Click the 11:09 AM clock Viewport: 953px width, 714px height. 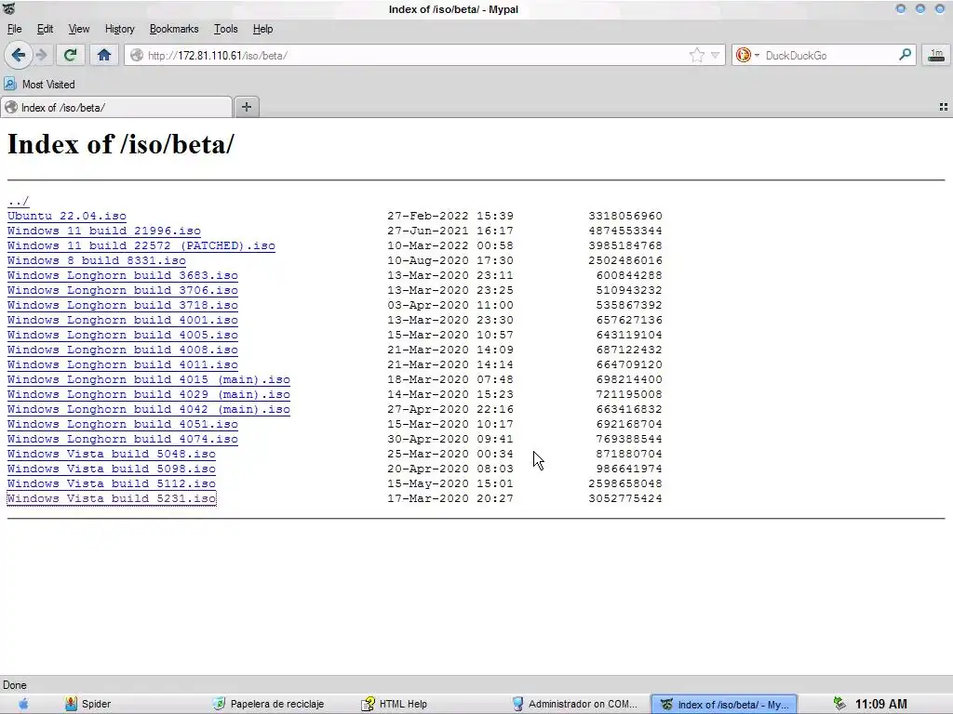[880, 704]
